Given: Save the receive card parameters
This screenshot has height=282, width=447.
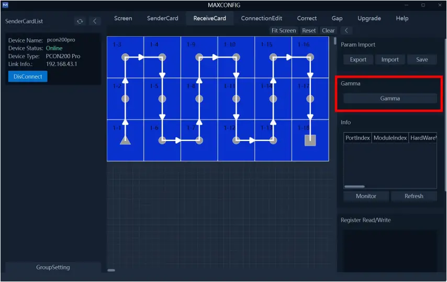Looking at the screenshot, I should pyautogui.click(x=422, y=59).
